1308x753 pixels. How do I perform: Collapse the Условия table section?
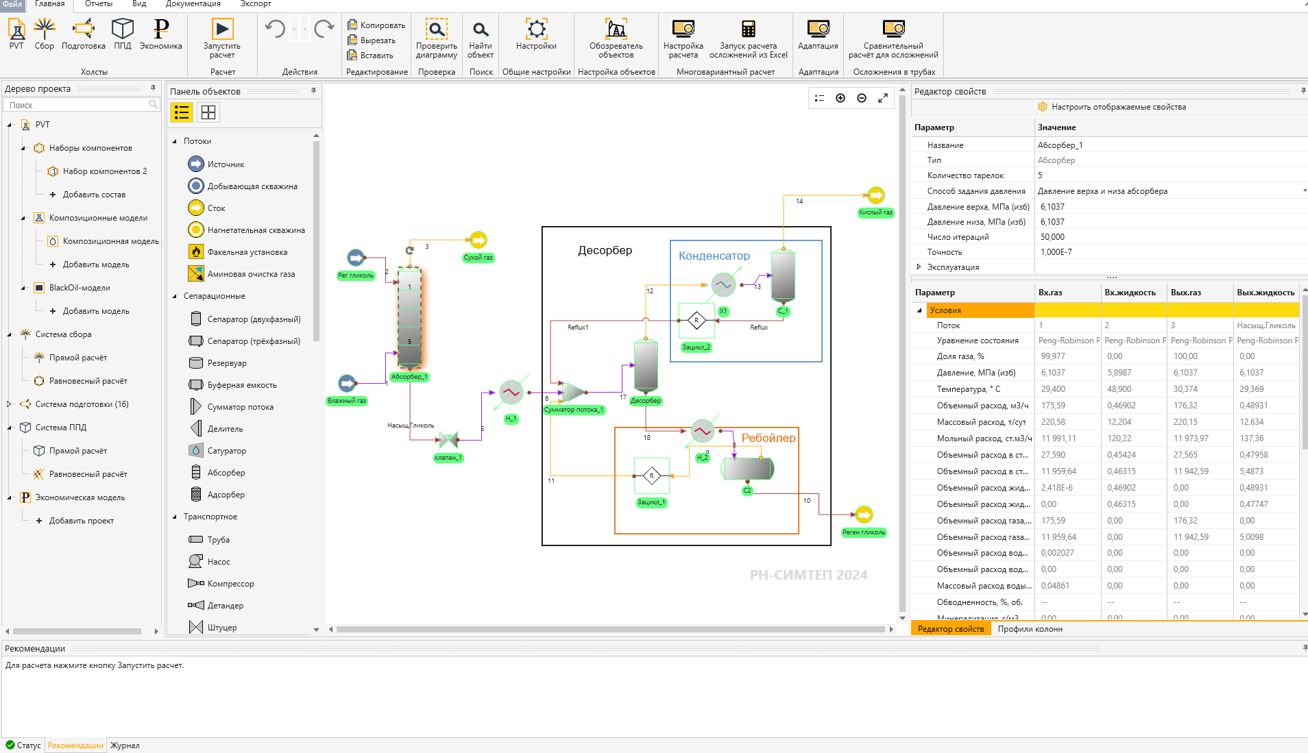pos(919,310)
